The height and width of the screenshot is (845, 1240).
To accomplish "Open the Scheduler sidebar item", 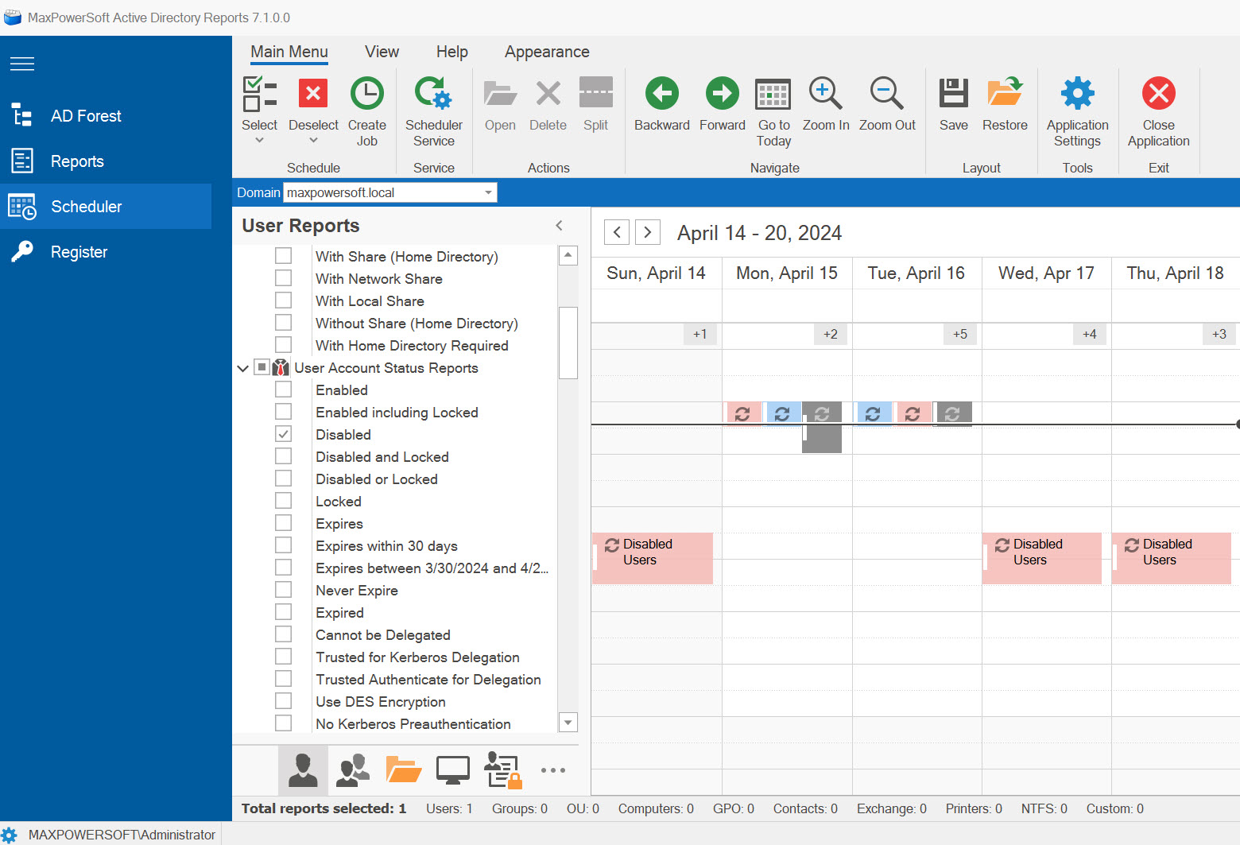I will [x=105, y=207].
